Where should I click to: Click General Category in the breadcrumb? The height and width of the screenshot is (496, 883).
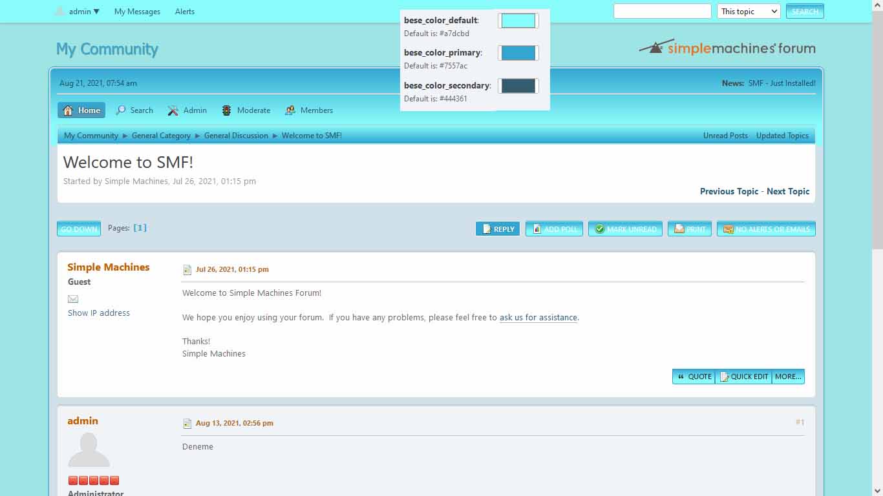coord(161,136)
